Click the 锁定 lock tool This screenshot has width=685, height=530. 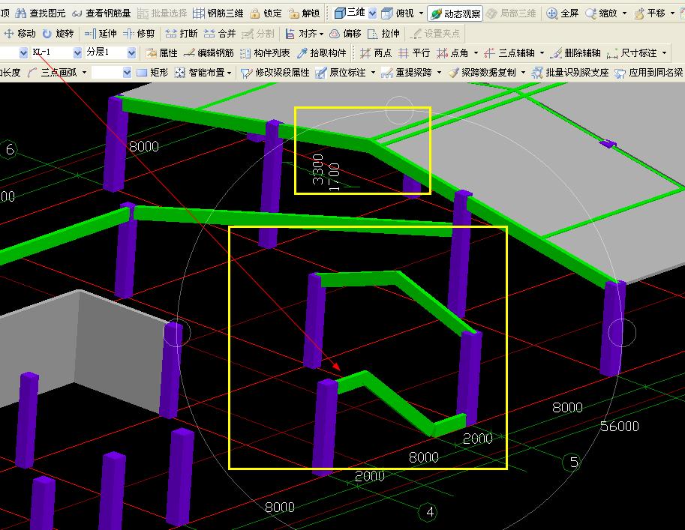(266, 13)
